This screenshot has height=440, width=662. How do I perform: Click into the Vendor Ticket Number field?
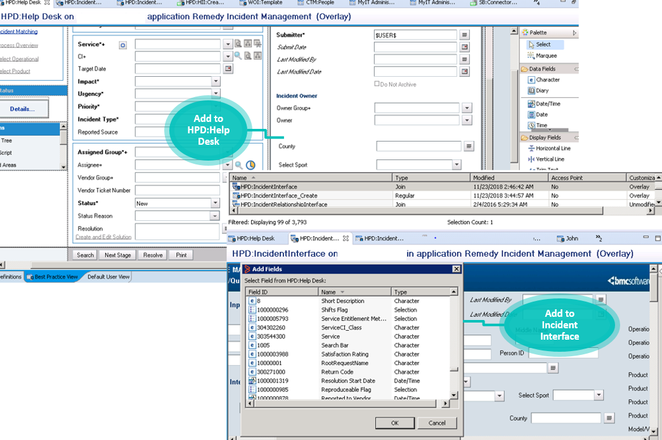pos(178,190)
